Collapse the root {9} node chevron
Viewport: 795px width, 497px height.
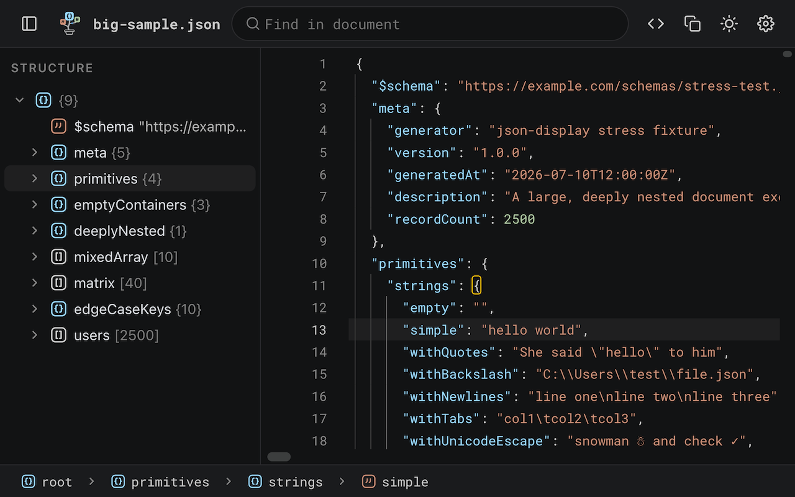(x=20, y=100)
